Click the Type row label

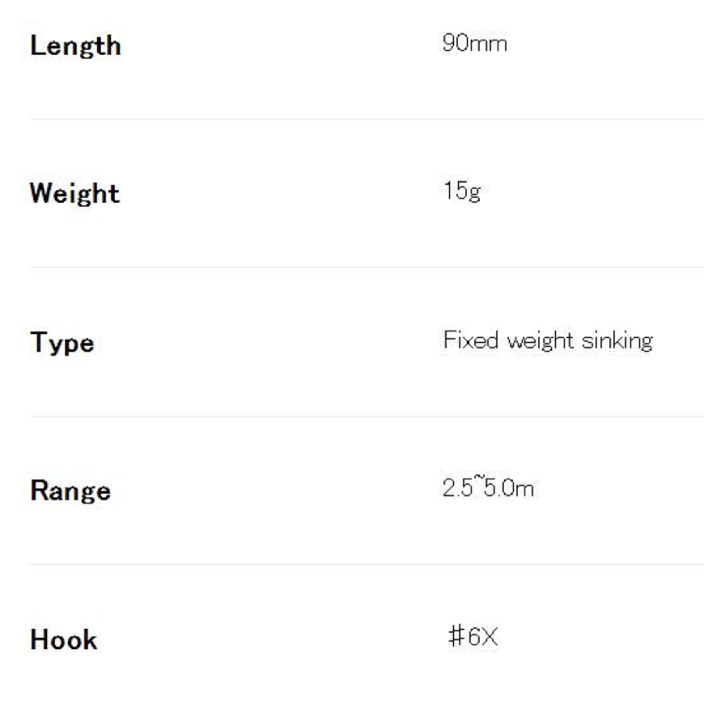click(x=62, y=342)
